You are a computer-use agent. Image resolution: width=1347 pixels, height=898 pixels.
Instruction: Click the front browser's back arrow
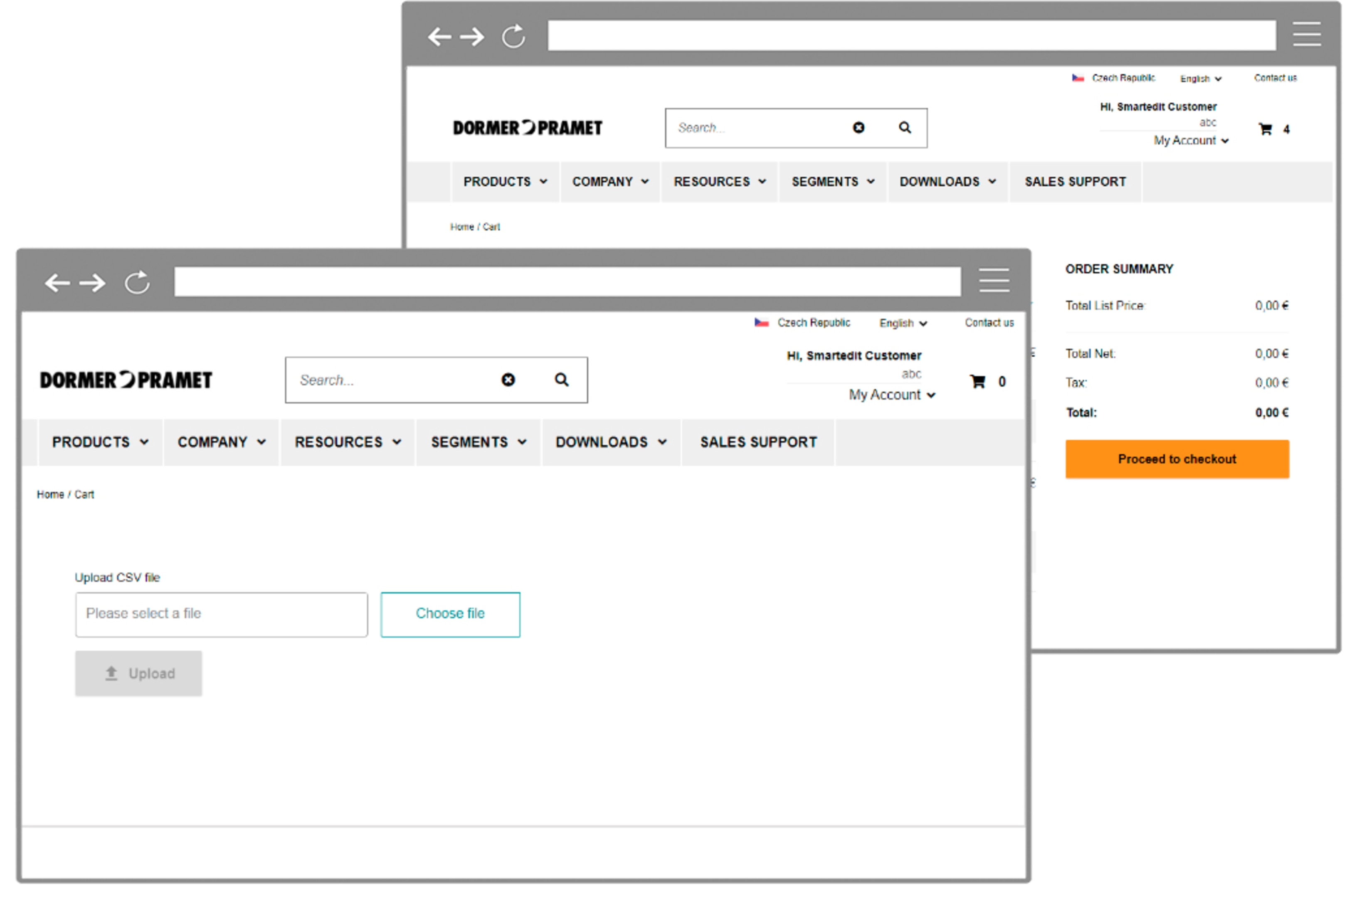pos(57,283)
